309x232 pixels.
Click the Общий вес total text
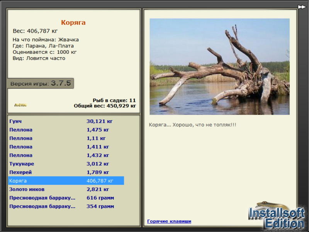tap(105, 106)
